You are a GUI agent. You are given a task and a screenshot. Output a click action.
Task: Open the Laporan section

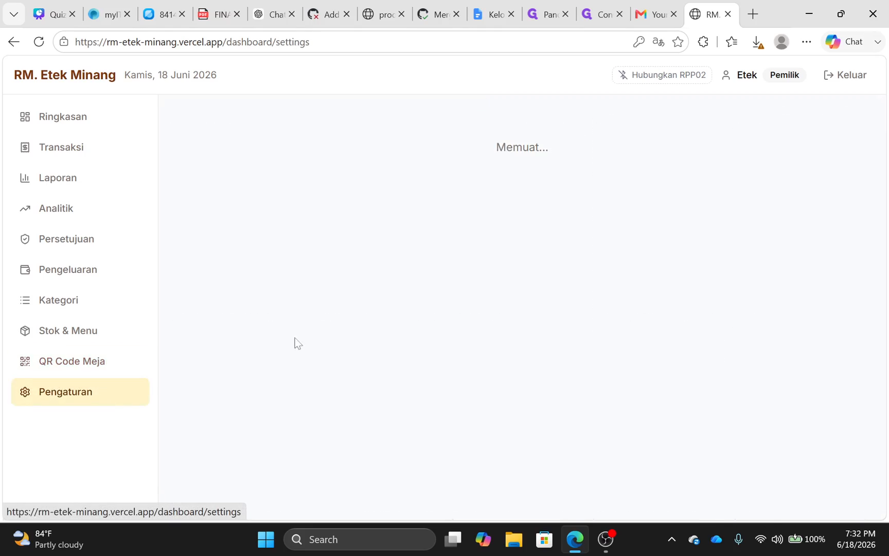(x=80, y=178)
